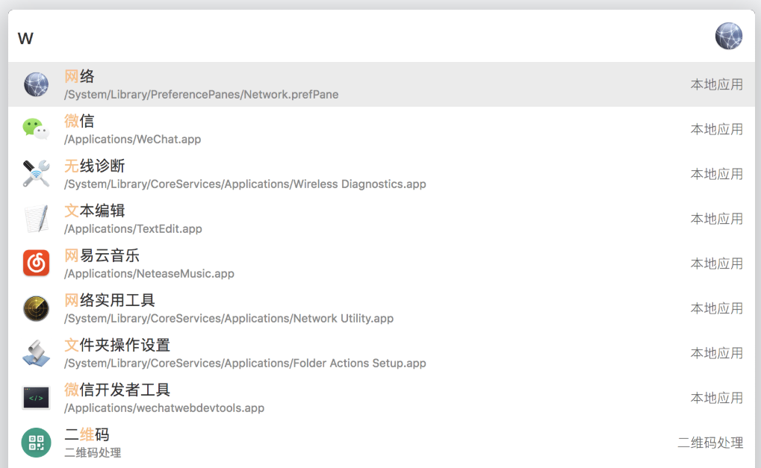Click the 本地应用 label on the 微信开发者工具 row
The width and height of the screenshot is (761, 468).
tap(717, 398)
